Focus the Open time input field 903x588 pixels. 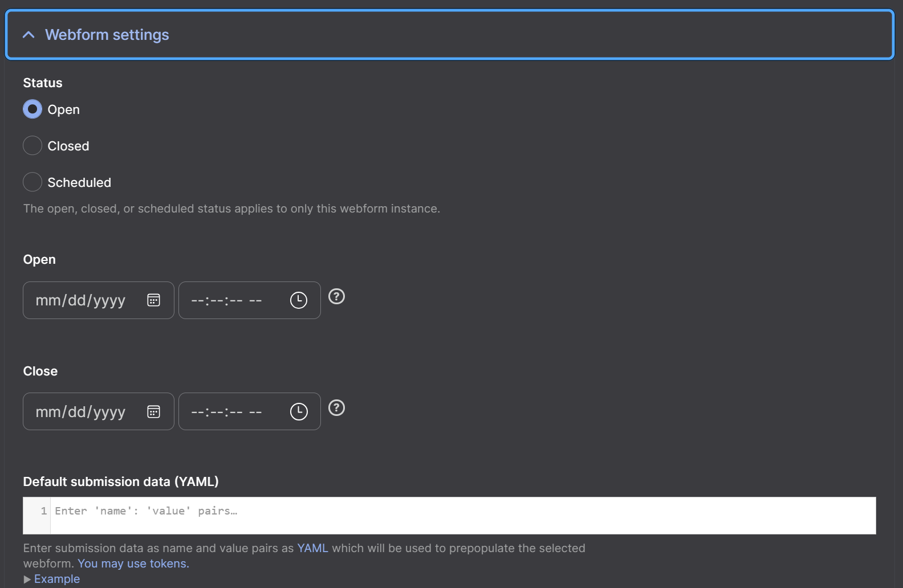click(250, 300)
